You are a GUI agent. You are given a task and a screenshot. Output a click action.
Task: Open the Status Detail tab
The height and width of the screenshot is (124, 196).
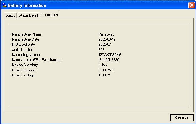(x=28, y=15)
